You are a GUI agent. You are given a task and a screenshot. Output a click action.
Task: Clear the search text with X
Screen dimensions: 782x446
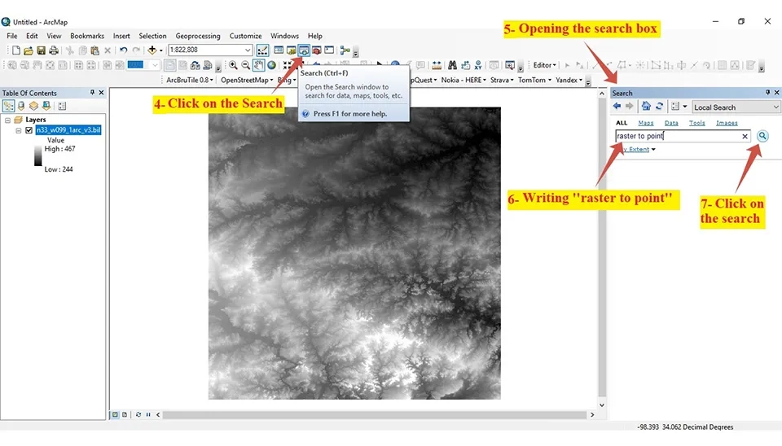coord(745,136)
